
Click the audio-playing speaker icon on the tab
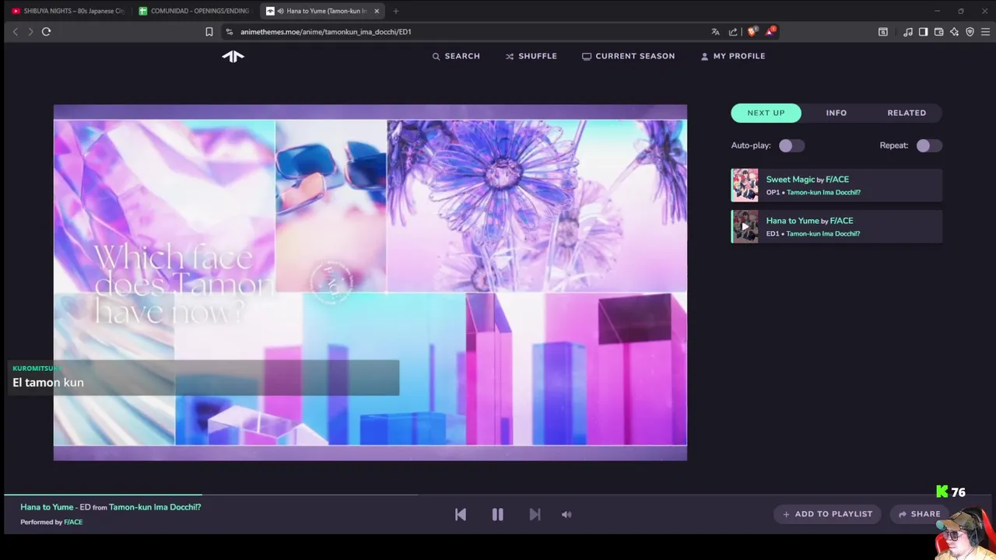coord(280,11)
